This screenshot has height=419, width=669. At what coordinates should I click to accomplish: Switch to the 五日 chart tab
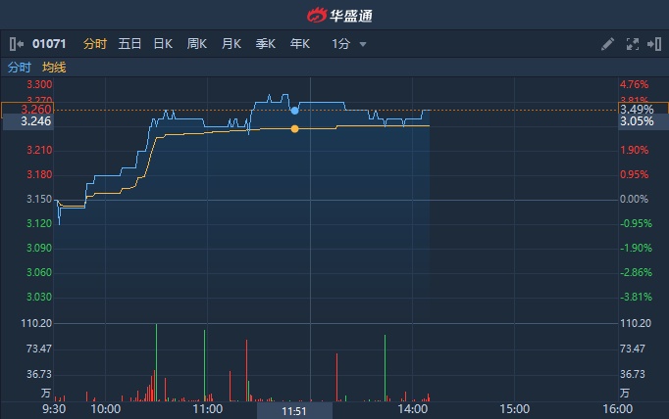pos(129,44)
